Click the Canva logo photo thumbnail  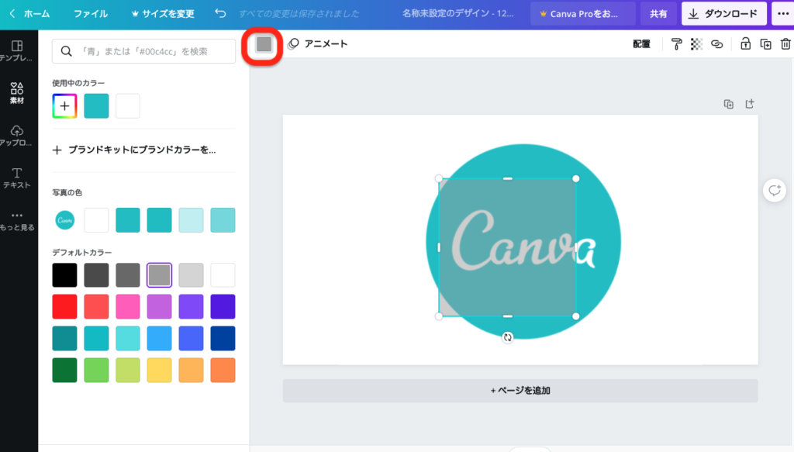(x=64, y=220)
